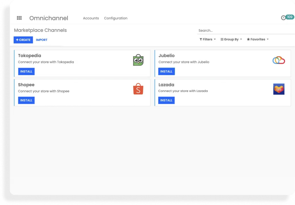Viewport: 295px width, 205px height.
Task: Click the Tokopedia owl logo
Action: pos(138,60)
